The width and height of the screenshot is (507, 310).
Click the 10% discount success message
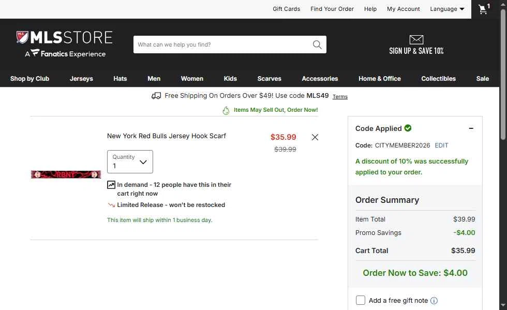[x=412, y=167]
